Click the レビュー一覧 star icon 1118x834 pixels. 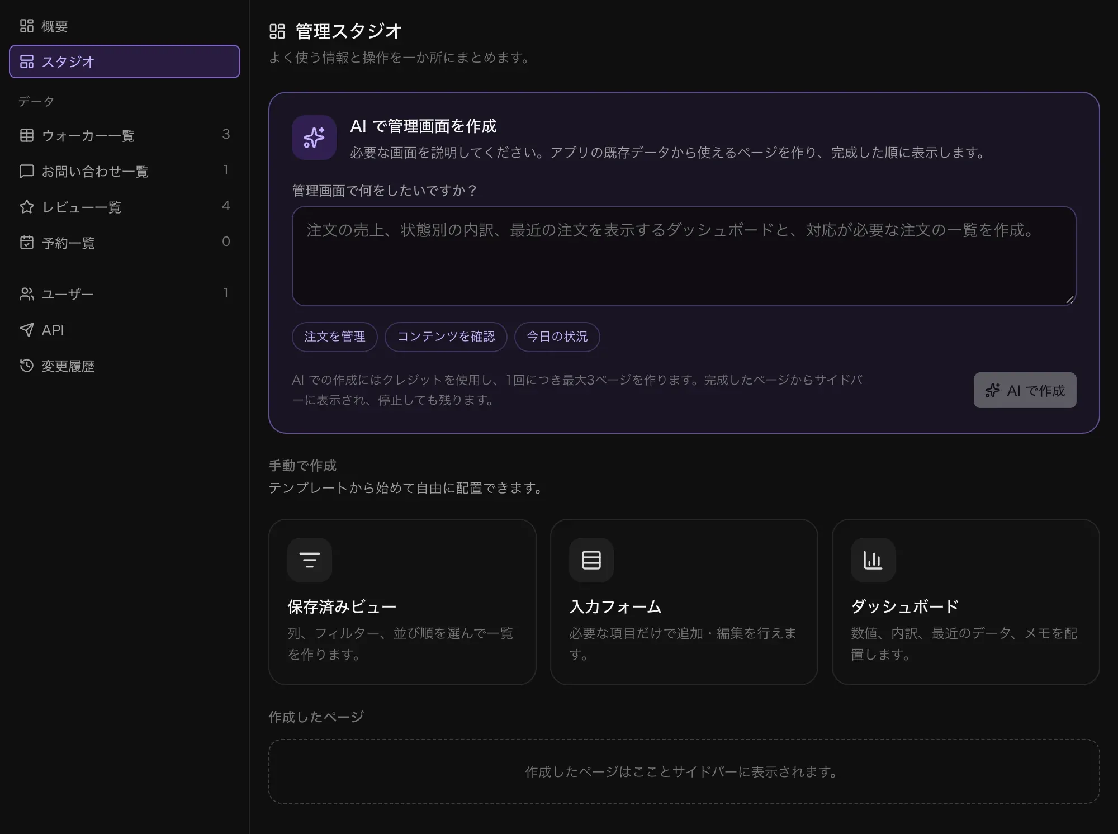[26, 207]
